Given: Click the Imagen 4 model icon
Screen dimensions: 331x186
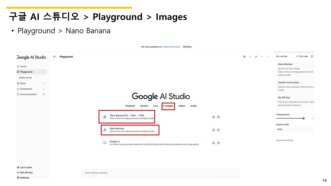Looking at the screenshot, I should (x=105, y=143).
